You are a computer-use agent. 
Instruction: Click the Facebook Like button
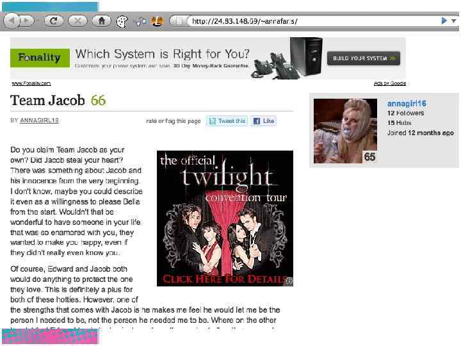click(x=263, y=121)
